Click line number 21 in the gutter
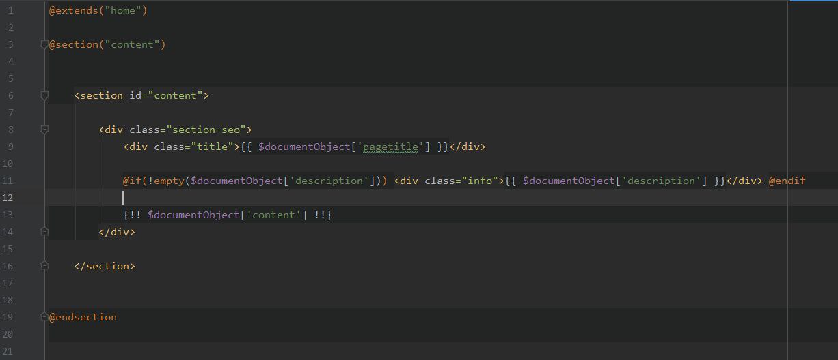This screenshot has width=838, height=360. [x=8, y=352]
